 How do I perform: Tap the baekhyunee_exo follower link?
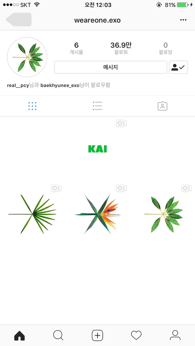[x=60, y=85]
